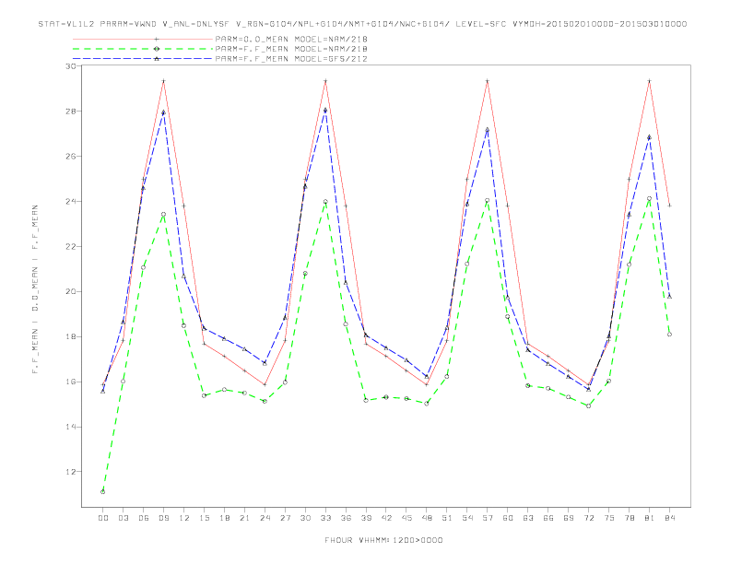
Task: Click the y-axis tick label 20
Action: coord(71,292)
